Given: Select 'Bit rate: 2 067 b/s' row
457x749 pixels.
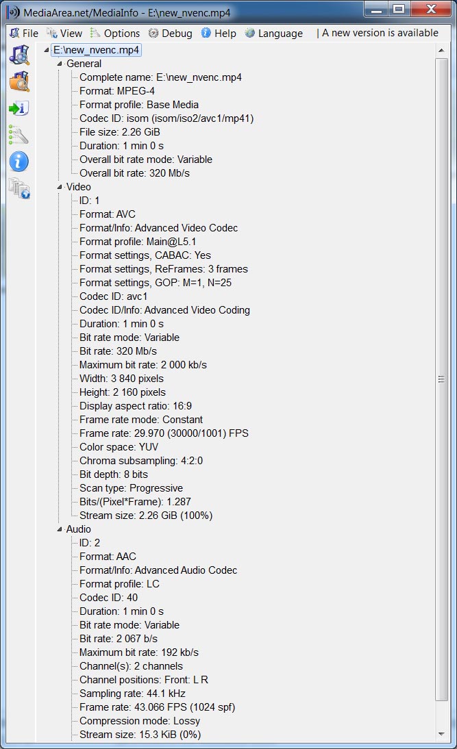Looking at the screenshot, I should coord(118,639).
